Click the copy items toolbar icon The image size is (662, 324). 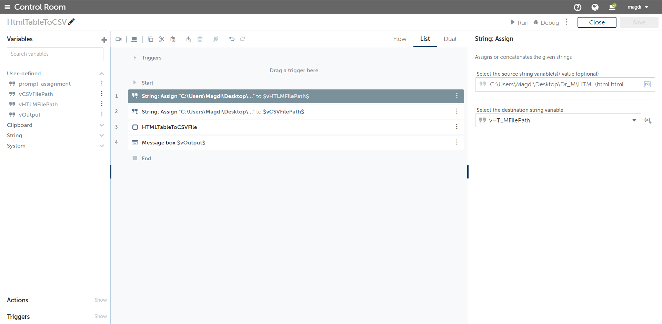[x=150, y=39]
